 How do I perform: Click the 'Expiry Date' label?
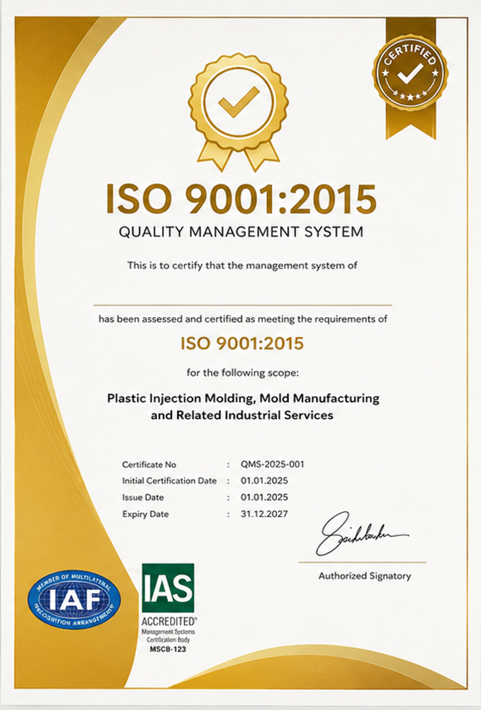[x=146, y=514]
